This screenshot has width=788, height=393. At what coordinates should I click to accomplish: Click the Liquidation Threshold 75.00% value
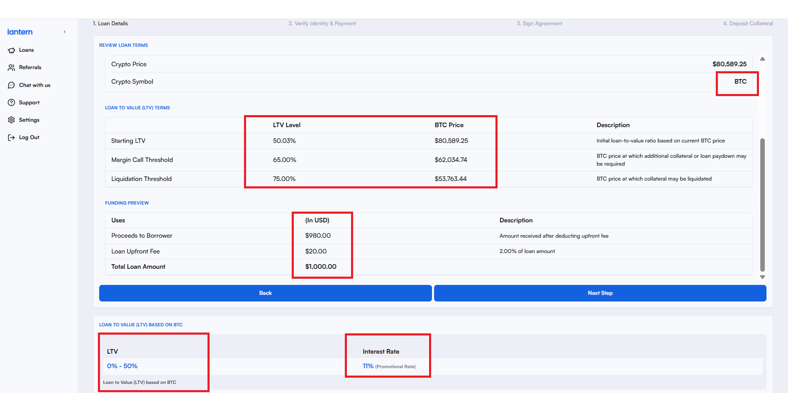point(284,179)
